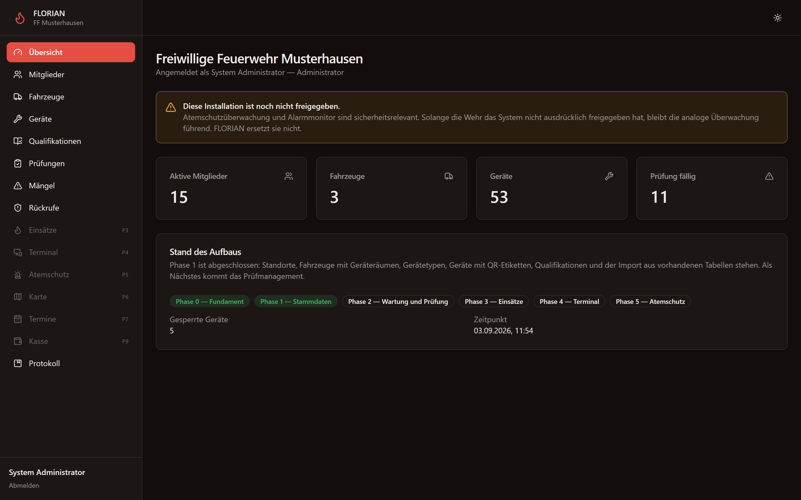801x500 pixels.
Task: Click the Phase 5 — Atemschutz badge
Action: pos(651,301)
